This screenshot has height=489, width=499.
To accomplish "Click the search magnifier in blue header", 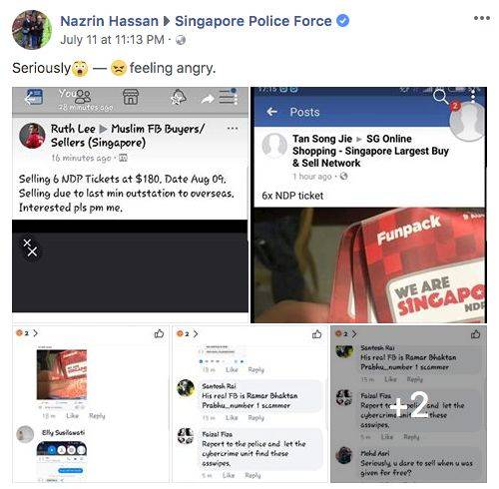I will coord(440,97).
